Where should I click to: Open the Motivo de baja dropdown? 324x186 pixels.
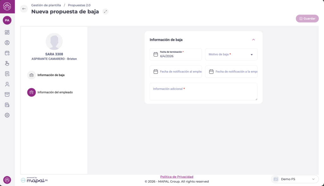(231, 54)
